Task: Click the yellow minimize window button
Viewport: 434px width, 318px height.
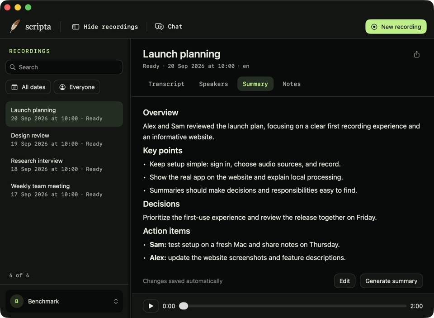Action: point(18,7)
